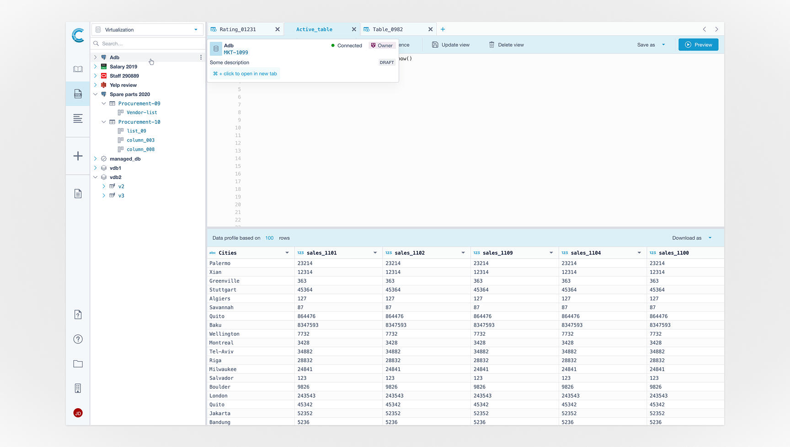
Task: Click the help question mark circle icon
Action: [78, 339]
